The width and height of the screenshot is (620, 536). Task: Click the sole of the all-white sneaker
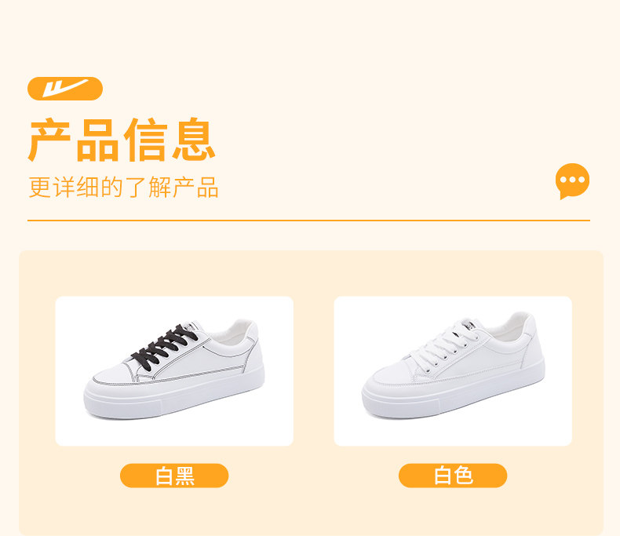tap(453, 396)
